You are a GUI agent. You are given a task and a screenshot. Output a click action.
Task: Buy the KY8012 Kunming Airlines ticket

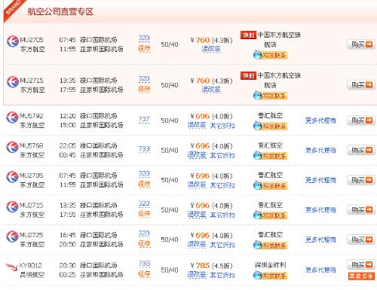(361, 264)
